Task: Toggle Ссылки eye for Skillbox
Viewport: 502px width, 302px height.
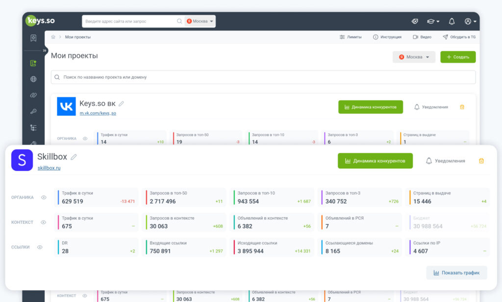Action: coord(40,247)
